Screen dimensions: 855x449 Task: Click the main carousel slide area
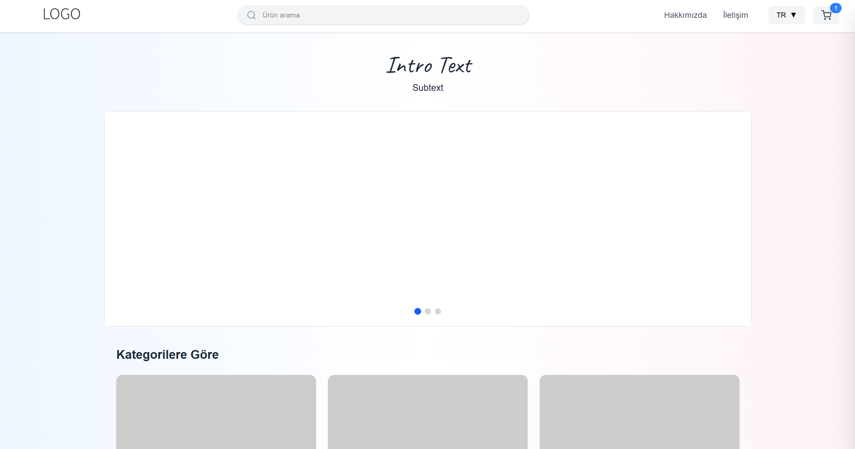tap(427, 209)
